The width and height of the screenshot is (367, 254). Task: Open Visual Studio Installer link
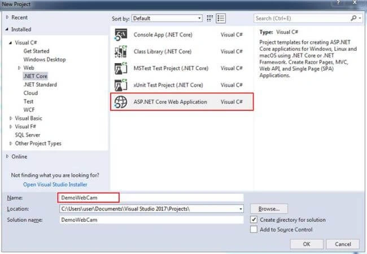[55, 184]
